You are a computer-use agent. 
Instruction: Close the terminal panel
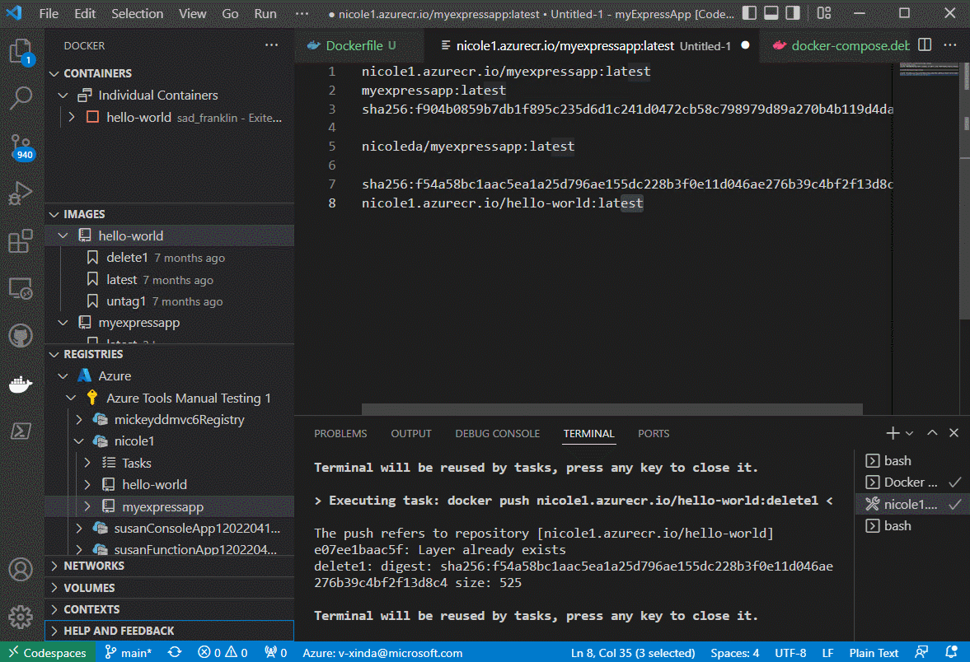pos(954,433)
